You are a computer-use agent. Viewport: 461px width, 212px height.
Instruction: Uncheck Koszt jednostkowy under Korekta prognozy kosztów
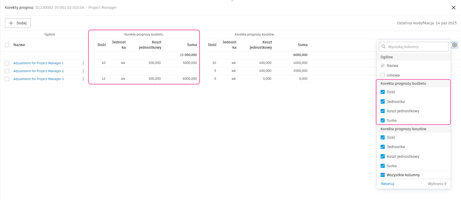coord(383,156)
